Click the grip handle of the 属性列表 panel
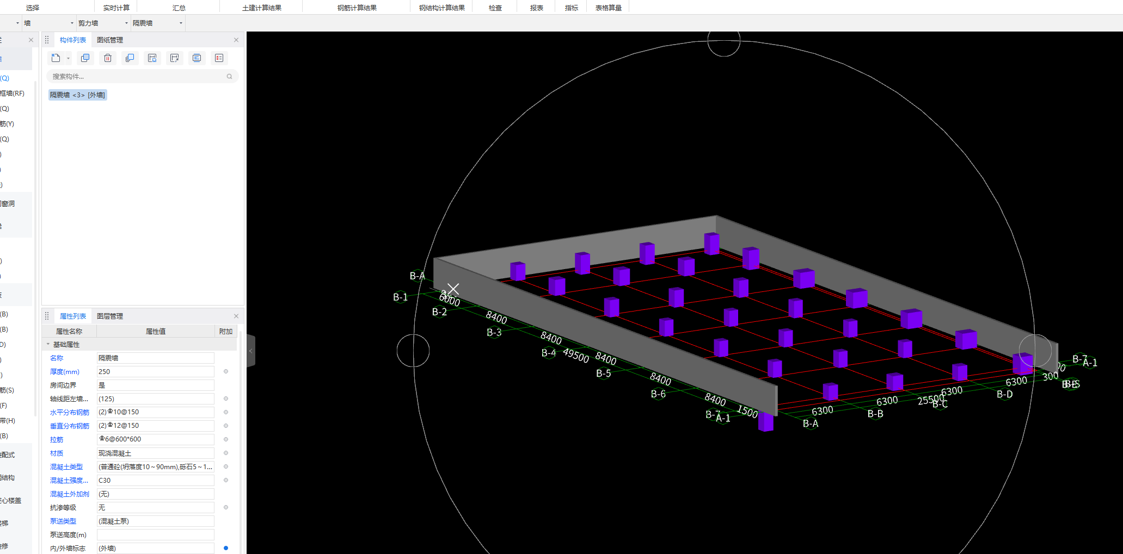The image size is (1123, 554). tap(47, 316)
